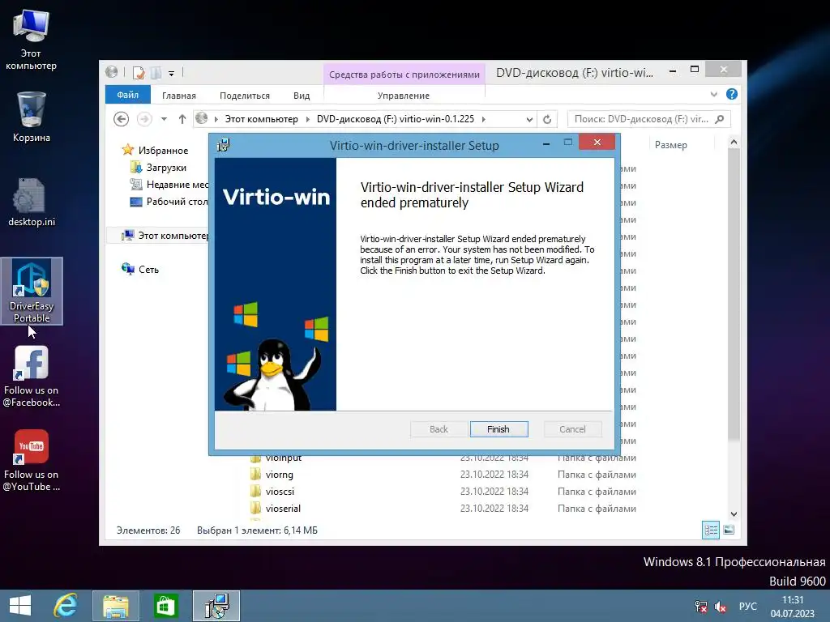Image resolution: width=830 pixels, height=622 pixels.
Task: Open the Управление ribbon tab
Action: coord(404,96)
